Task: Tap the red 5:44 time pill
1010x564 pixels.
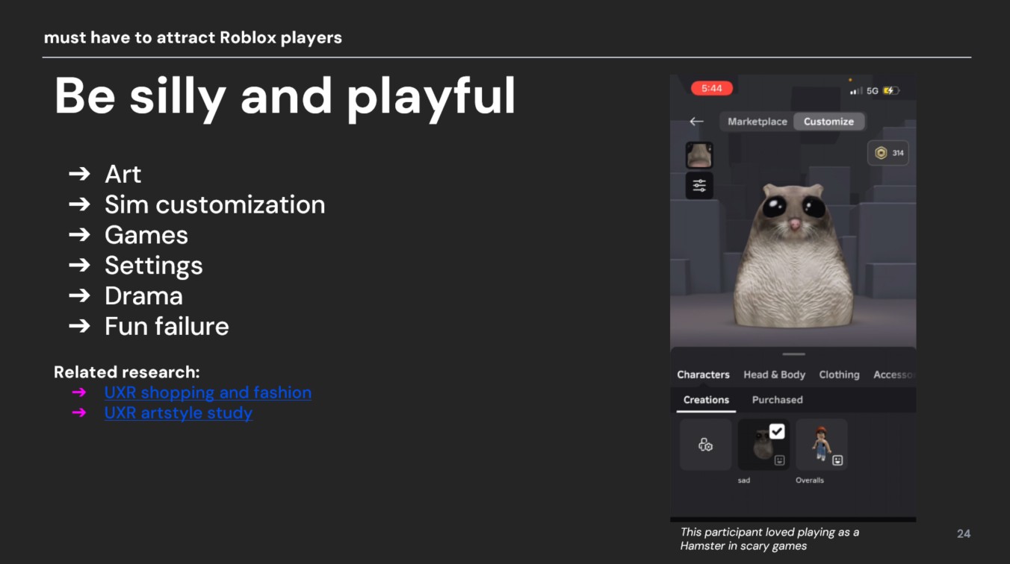Action: point(712,88)
